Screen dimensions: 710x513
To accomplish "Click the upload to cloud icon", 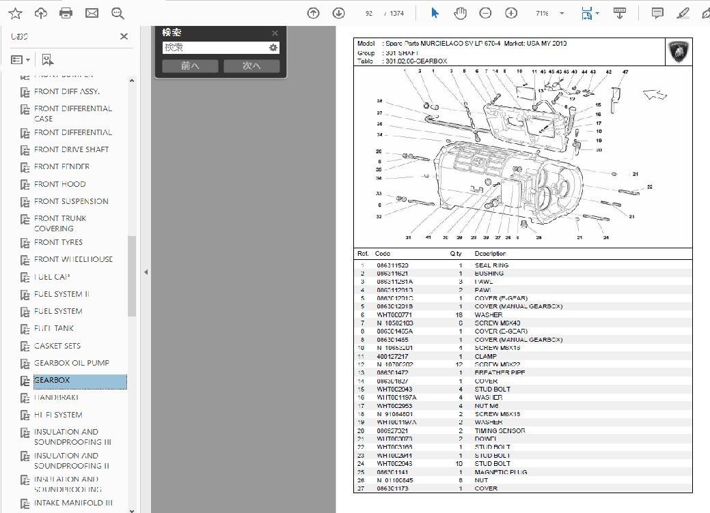I will (x=41, y=14).
